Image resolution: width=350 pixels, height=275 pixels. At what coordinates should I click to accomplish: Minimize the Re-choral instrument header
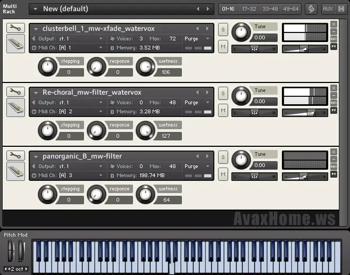click(334, 95)
